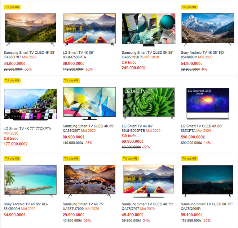Click the LG SIGNATURE OLED 8K image
Screen dimensions: 238x228
click(x=208, y=103)
